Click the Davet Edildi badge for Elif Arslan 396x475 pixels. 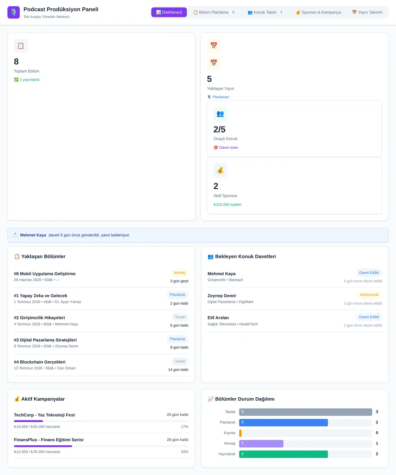(369, 317)
